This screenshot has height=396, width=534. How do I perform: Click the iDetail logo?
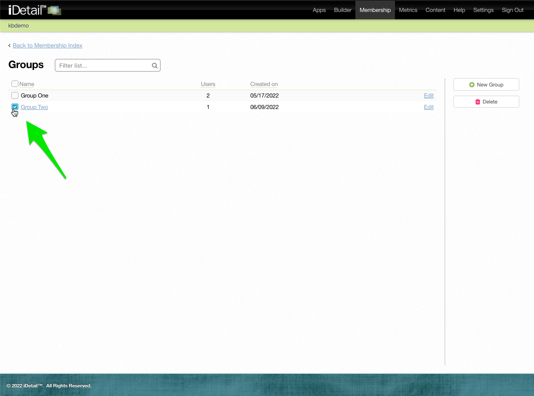(35, 10)
